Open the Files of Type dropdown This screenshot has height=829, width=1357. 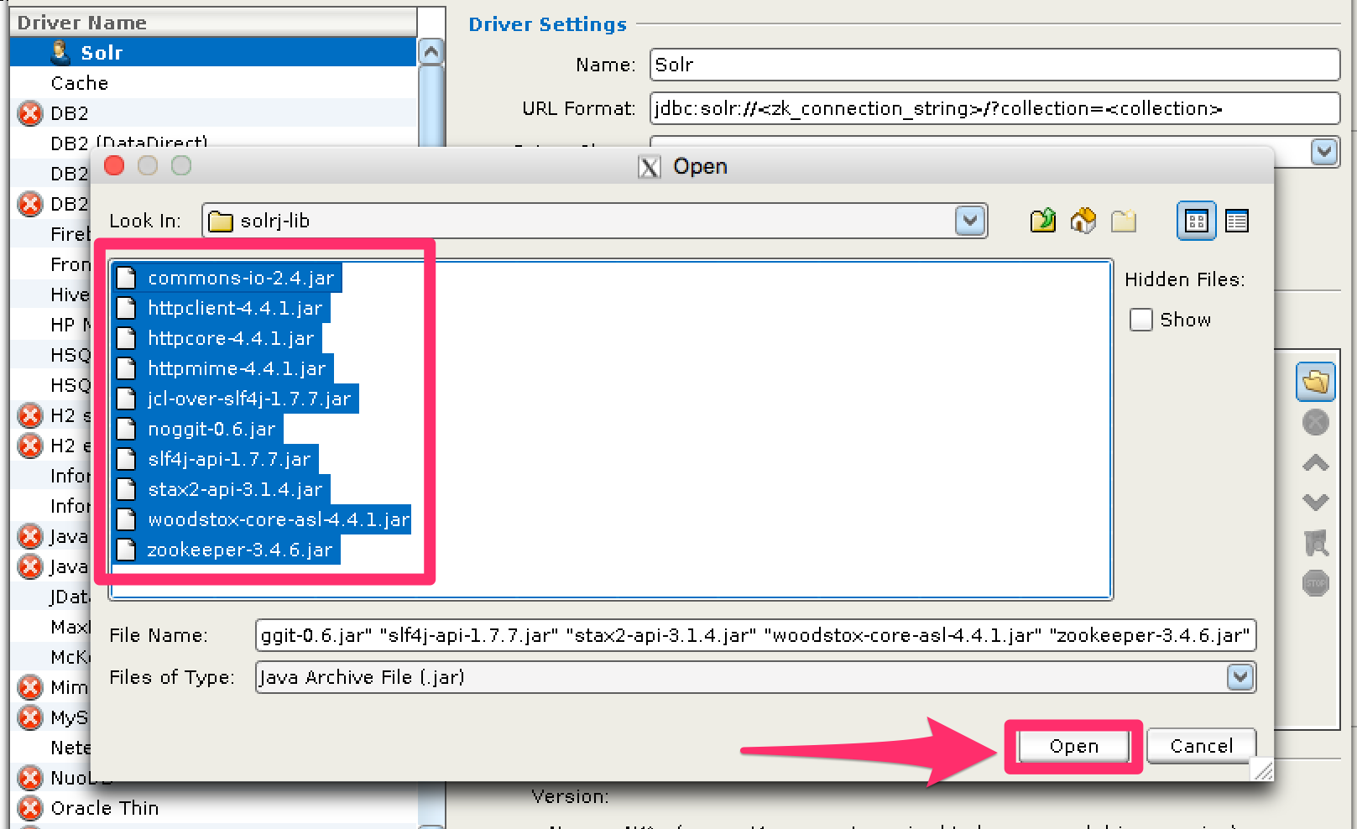pyautogui.click(x=1240, y=677)
